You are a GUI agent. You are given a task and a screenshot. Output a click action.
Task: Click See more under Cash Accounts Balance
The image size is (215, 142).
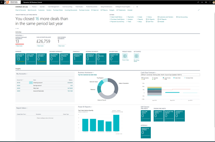pyautogui.click(x=40, y=46)
